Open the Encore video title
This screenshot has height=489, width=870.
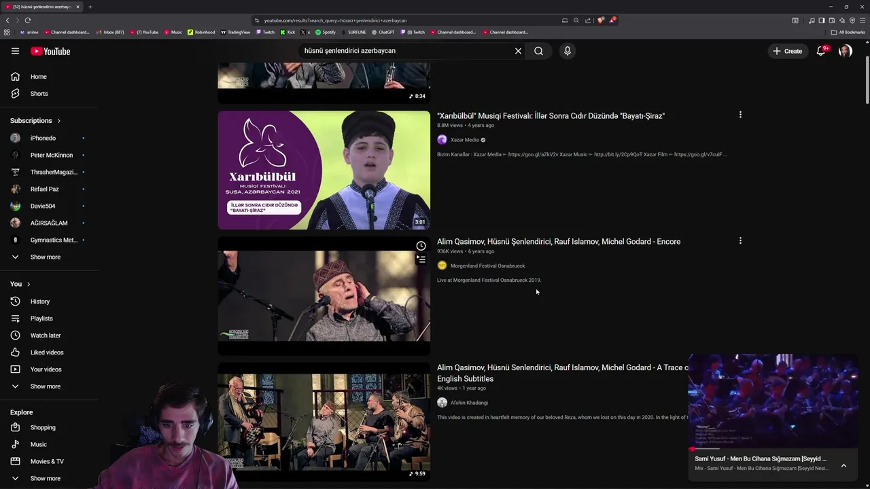pos(559,242)
